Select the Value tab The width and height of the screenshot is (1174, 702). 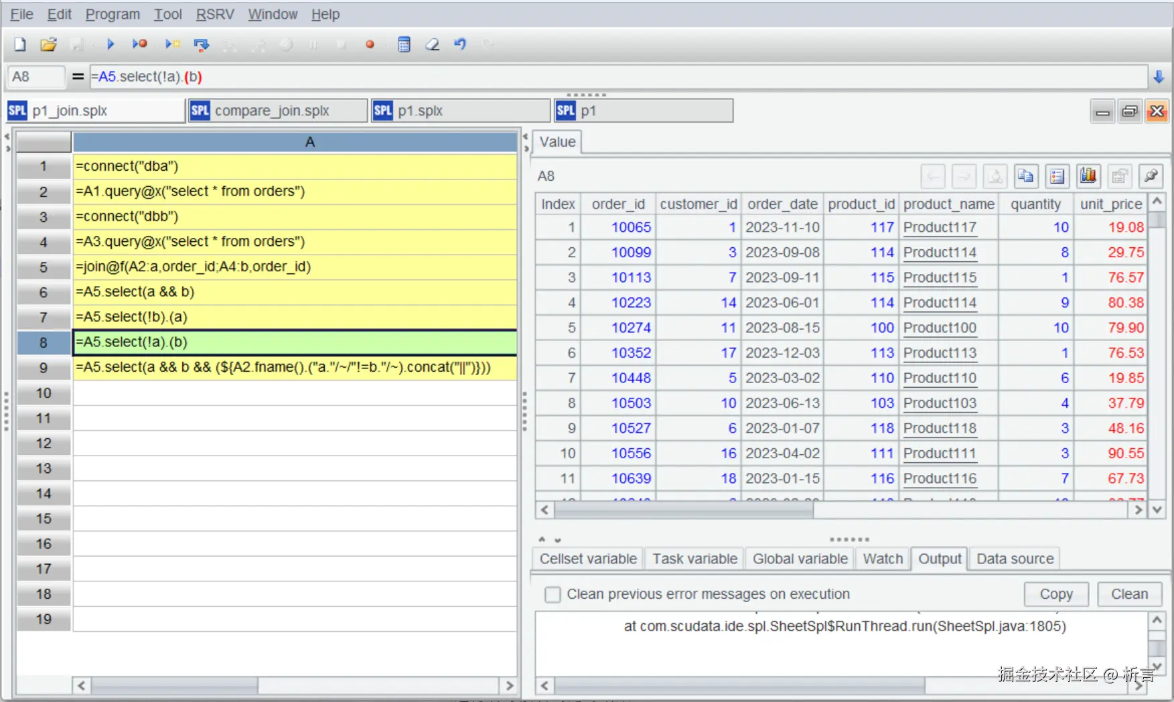coord(557,142)
